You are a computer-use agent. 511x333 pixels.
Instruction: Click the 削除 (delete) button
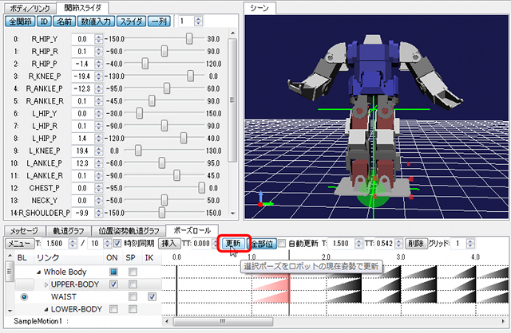point(415,242)
